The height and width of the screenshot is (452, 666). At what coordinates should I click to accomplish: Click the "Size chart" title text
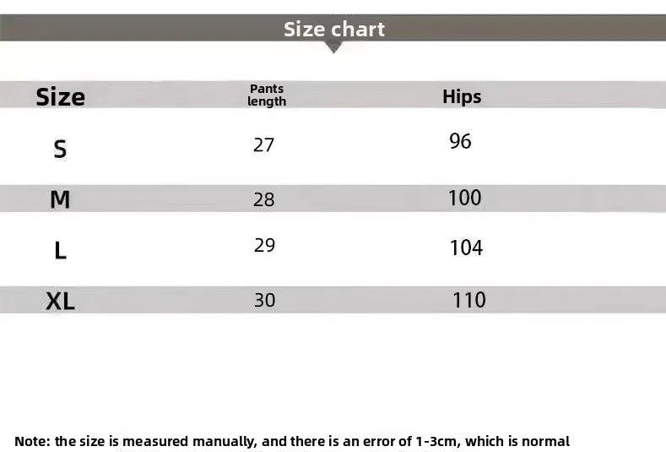333,29
